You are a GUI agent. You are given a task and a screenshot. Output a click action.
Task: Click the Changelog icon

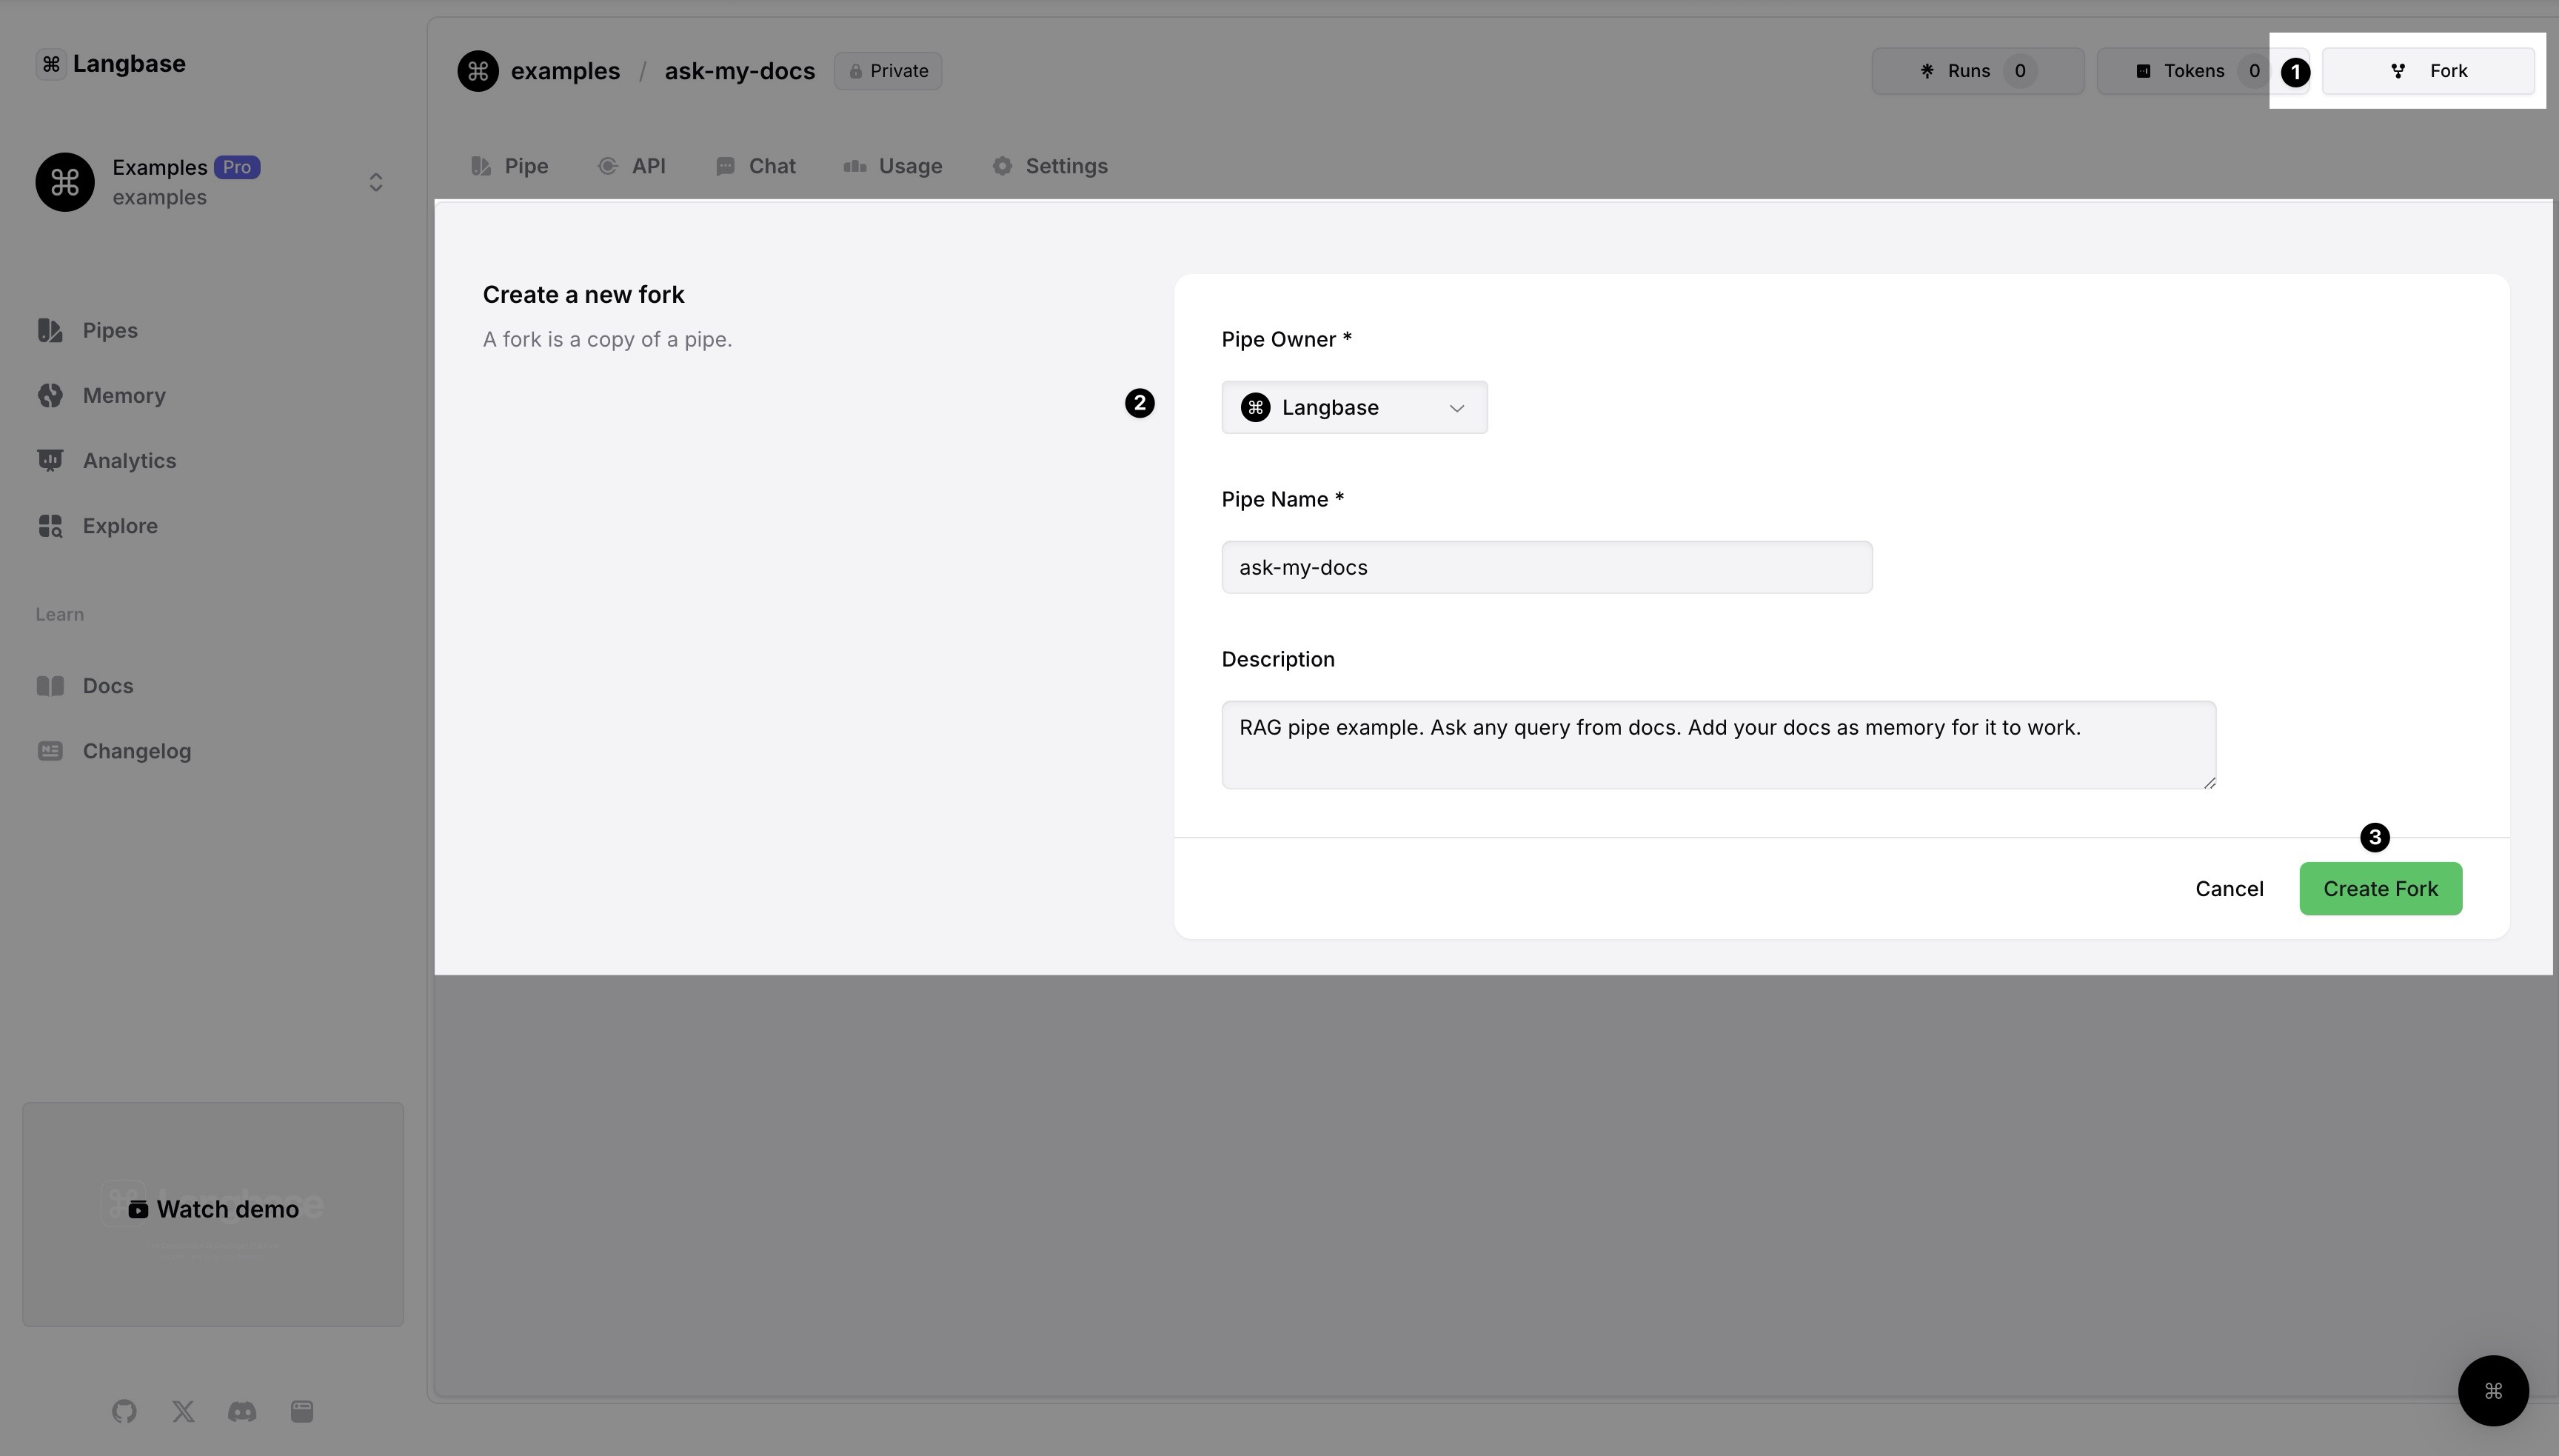(50, 750)
